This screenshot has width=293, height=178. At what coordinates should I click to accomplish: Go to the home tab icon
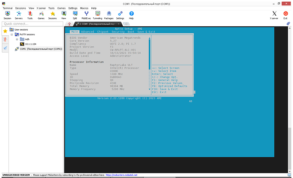(x=69, y=24)
